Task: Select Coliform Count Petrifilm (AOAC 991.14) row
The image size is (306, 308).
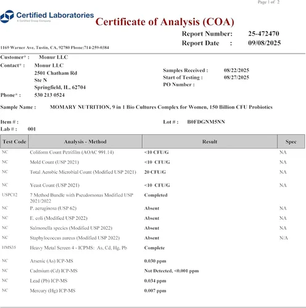Action: [x=153, y=152]
